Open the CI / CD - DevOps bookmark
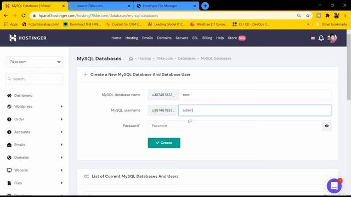This screenshot has width=351, height=197. (251, 24)
